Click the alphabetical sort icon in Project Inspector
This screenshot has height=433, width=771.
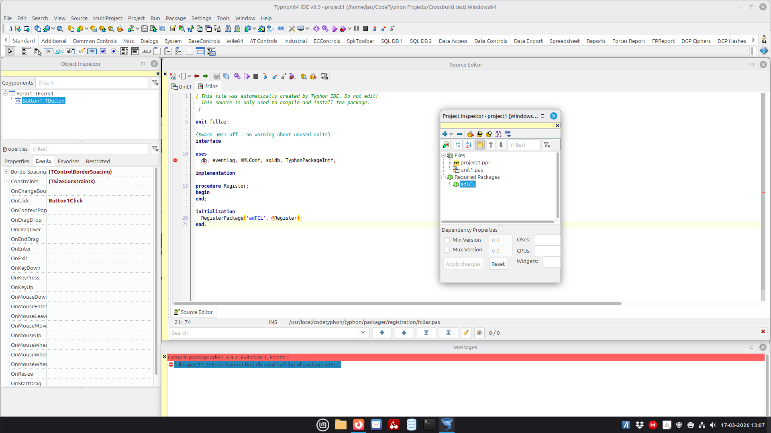469,145
